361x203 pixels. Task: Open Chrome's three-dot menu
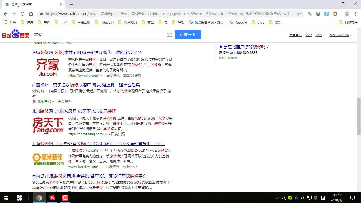(355, 14)
